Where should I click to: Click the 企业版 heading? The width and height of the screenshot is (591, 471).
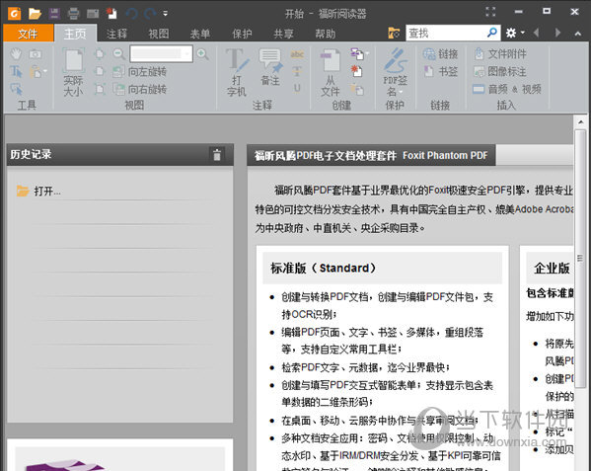[x=552, y=269]
